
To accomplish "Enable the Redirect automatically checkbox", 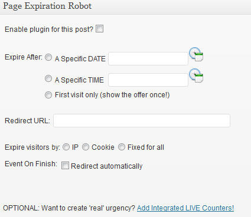I will coord(65,165).
